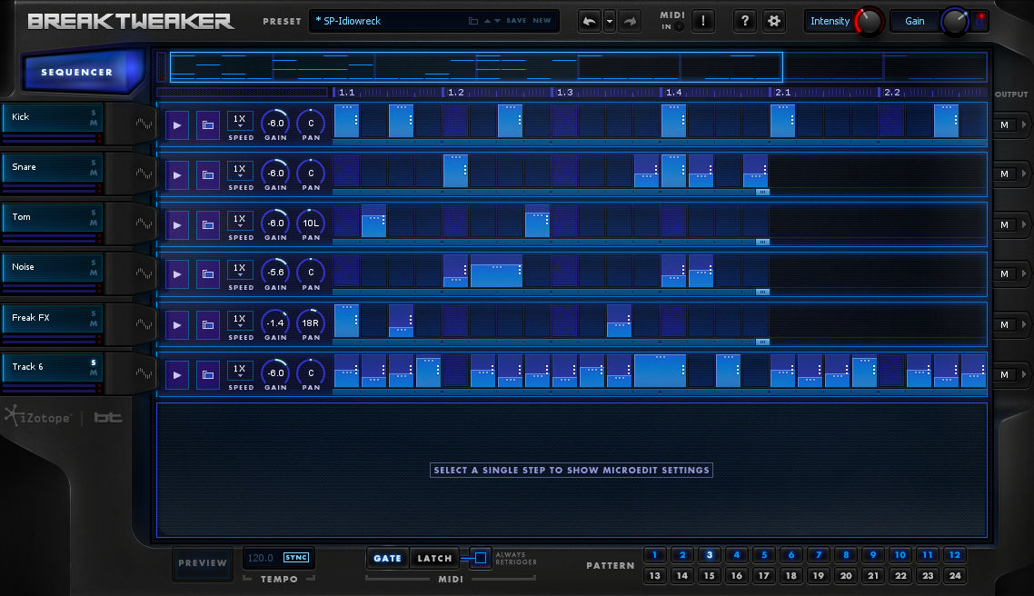Open the preset browser folder icon
This screenshot has height=596, width=1034.
473,21
